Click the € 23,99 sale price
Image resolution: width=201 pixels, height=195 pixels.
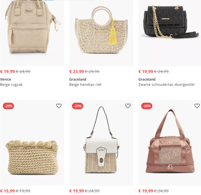tap(77, 72)
